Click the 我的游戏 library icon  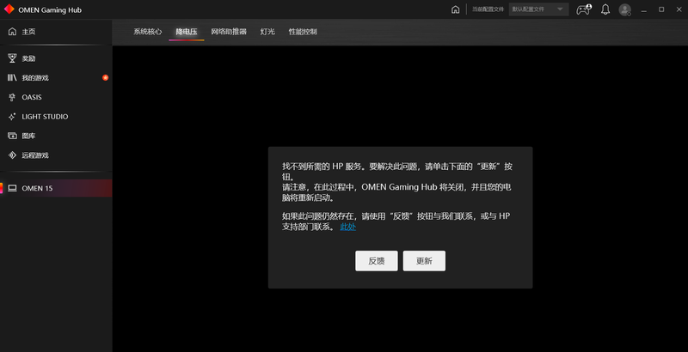(12, 78)
